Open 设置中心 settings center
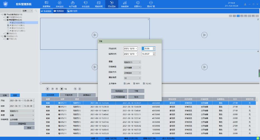 pyautogui.click(x=138, y=4)
